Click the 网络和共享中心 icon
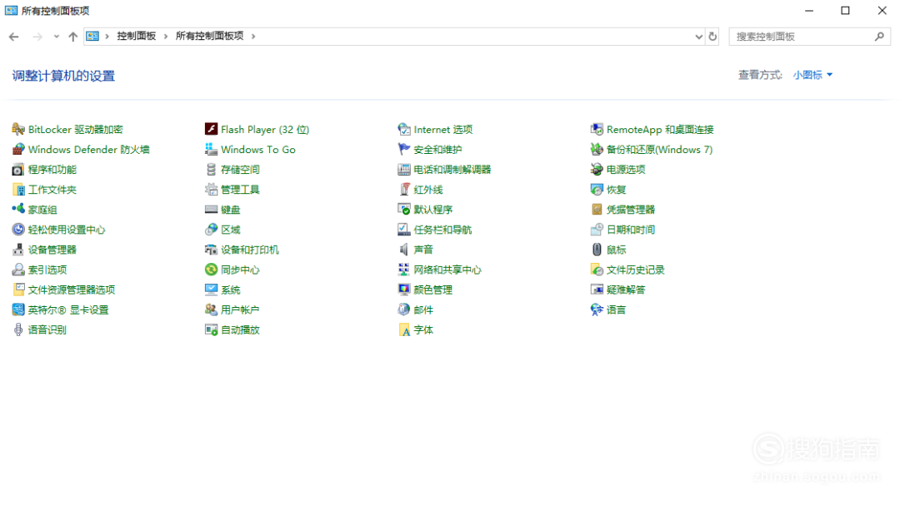Image resolution: width=900 pixels, height=505 pixels. point(404,270)
